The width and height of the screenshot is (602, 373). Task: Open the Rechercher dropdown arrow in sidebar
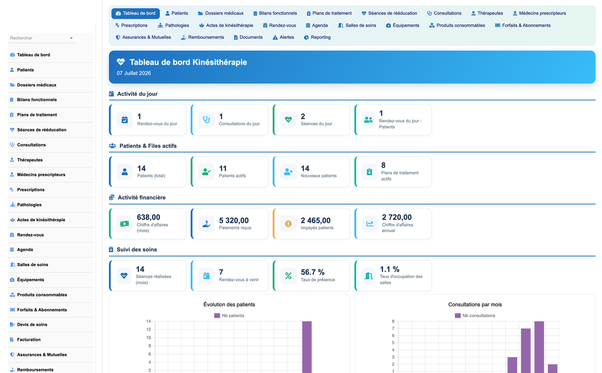coord(71,38)
